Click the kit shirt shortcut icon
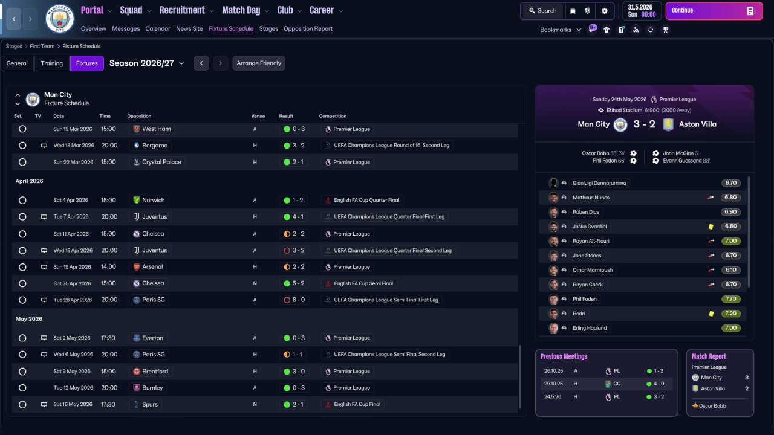Viewport: 774px width, 435px height. tap(607, 30)
